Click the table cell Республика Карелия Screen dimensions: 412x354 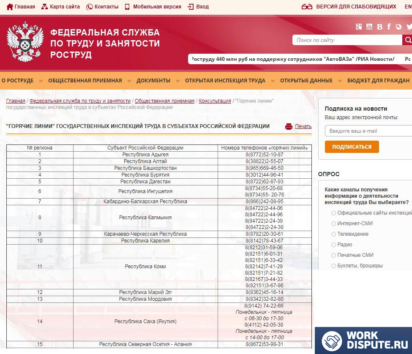coord(145,241)
